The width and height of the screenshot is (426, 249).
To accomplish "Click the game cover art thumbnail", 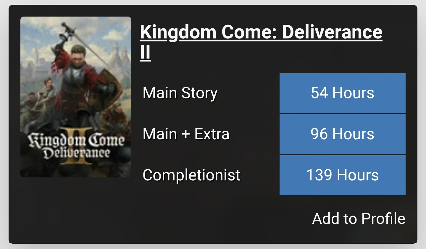I will click(x=76, y=97).
